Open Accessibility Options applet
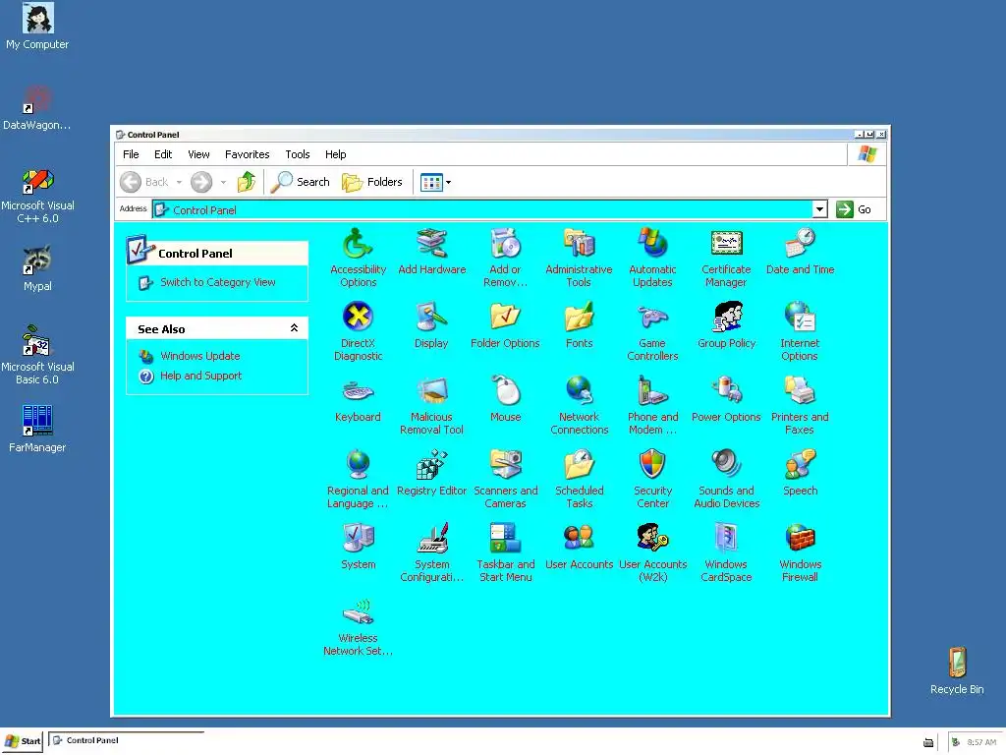The image size is (1006, 755). tap(358, 257)
